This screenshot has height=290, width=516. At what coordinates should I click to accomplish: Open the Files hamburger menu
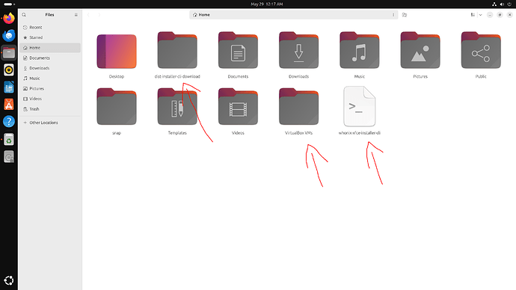click(76, 15)
